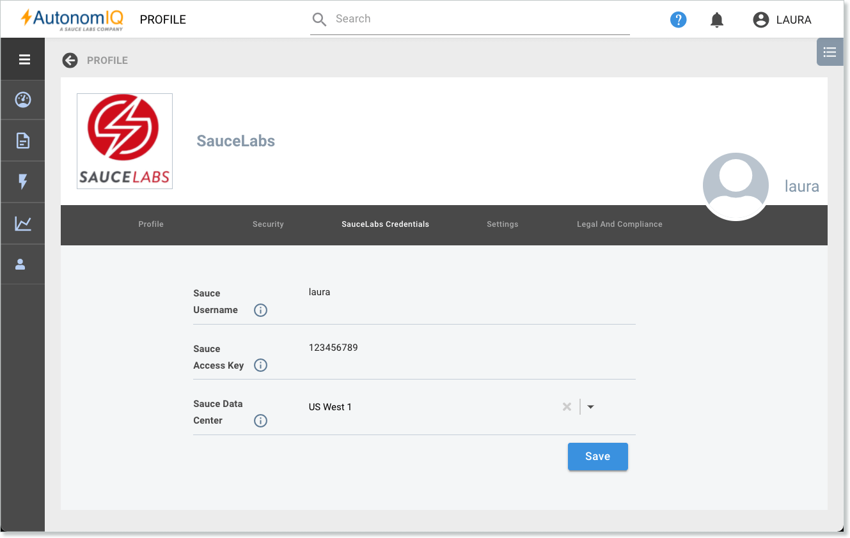Click the back arrow next to PROFILE
Image resolution: width=850 pixels, height=538 pixels.
pyautogui.click(x=70, y=60)
